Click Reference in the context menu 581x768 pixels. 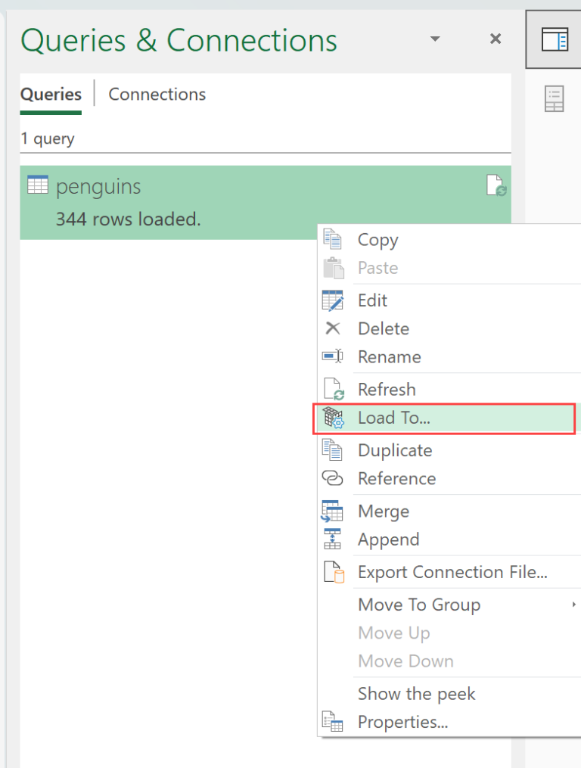point(396,478)
